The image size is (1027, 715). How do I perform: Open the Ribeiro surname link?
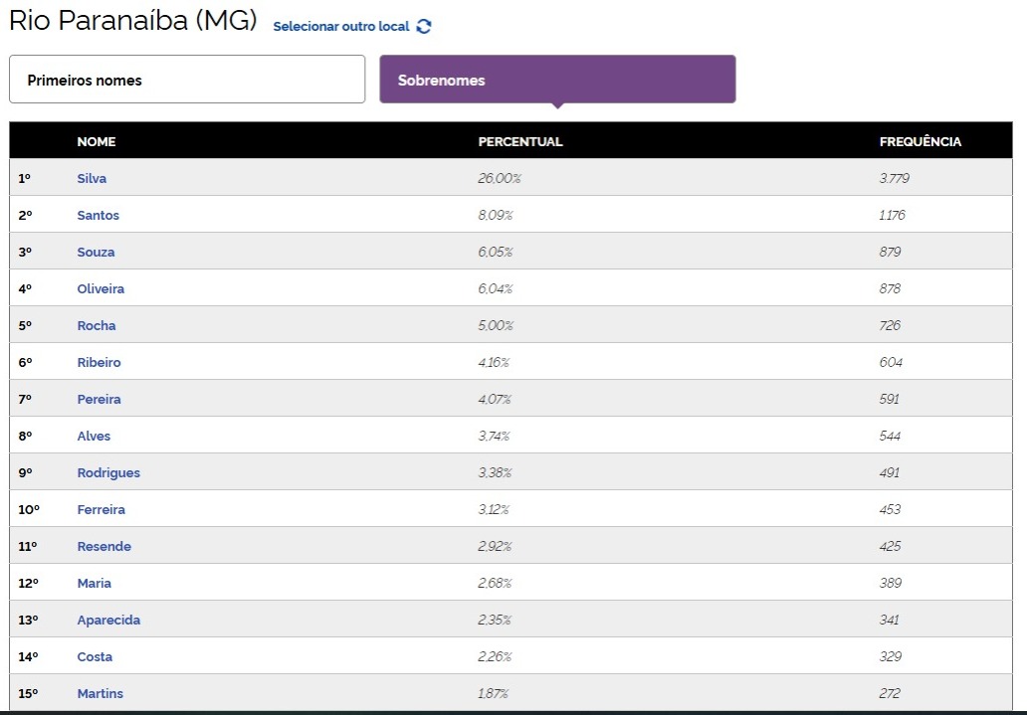click(99, 363)
